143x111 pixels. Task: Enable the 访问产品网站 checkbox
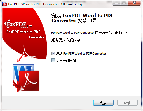click(x=53, y=60)
